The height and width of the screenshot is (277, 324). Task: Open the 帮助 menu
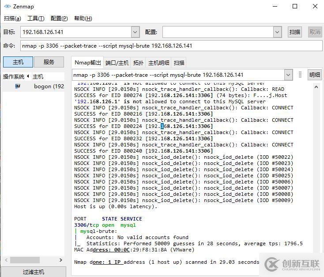(83, 18)
